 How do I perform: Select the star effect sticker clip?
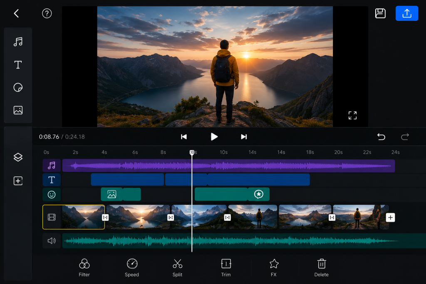tap(258, 194)
